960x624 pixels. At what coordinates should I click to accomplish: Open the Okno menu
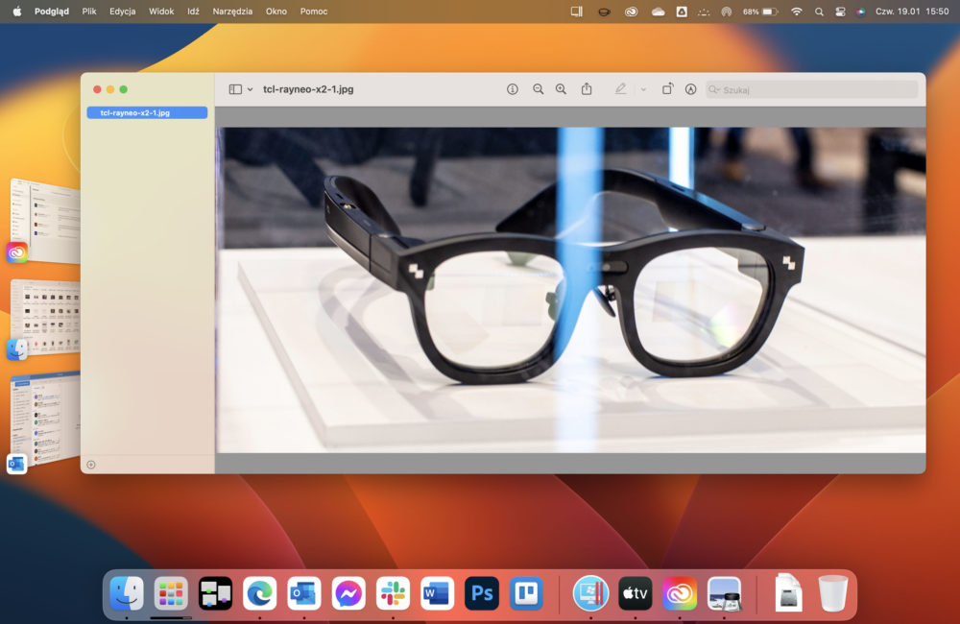pyautogui.click(x=276, y=11)
